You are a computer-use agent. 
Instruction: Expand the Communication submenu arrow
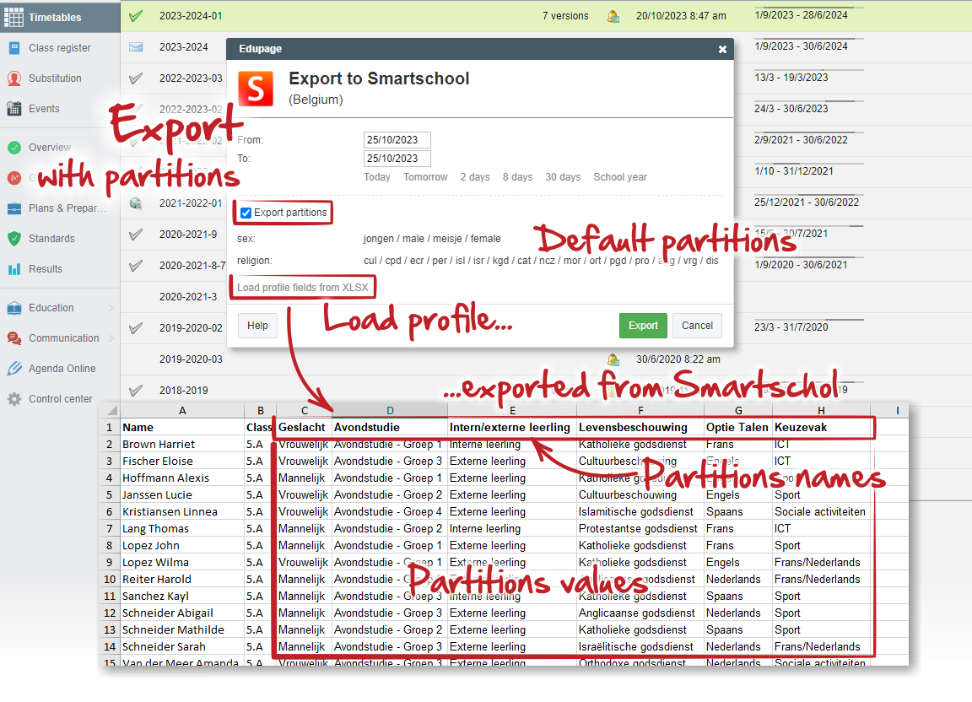click(111, 338)
